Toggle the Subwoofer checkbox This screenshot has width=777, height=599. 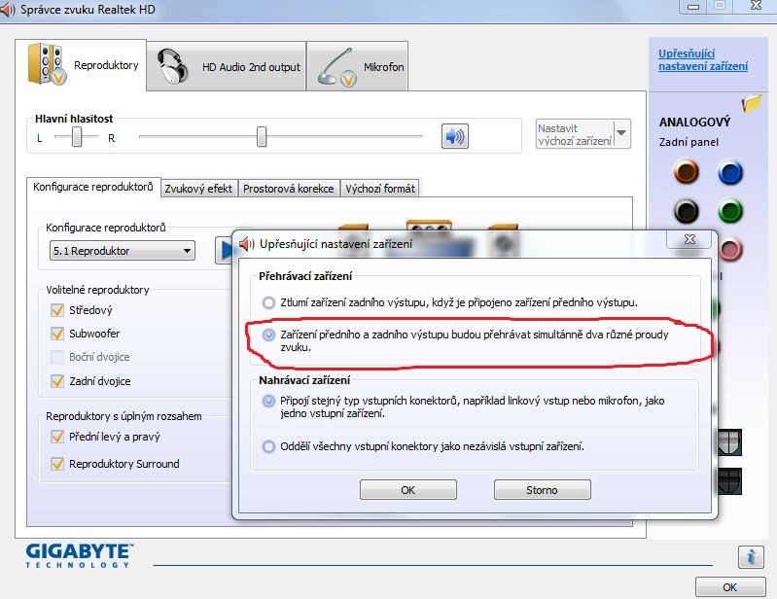pos(57,334)
